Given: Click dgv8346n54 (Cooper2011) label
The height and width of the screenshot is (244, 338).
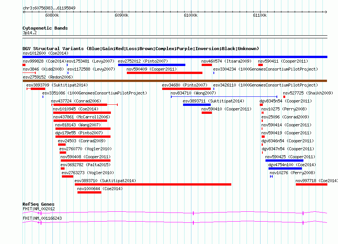Looking at the screenshot, I should 287,141.
